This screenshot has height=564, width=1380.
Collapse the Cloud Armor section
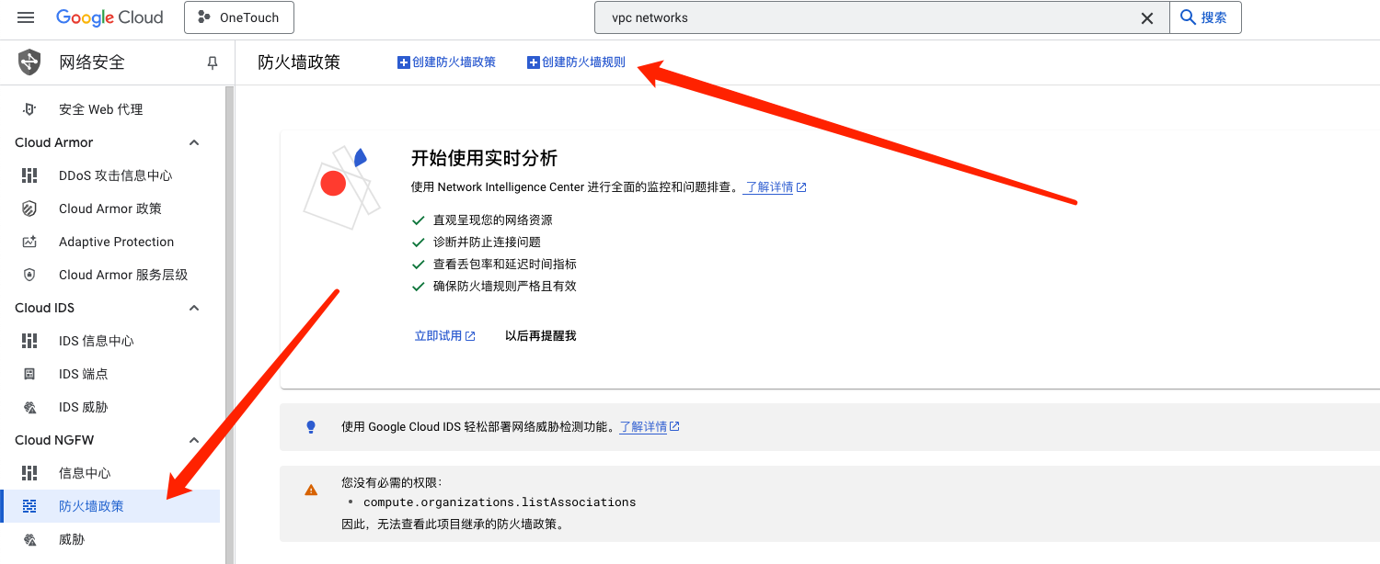[194, 142]
